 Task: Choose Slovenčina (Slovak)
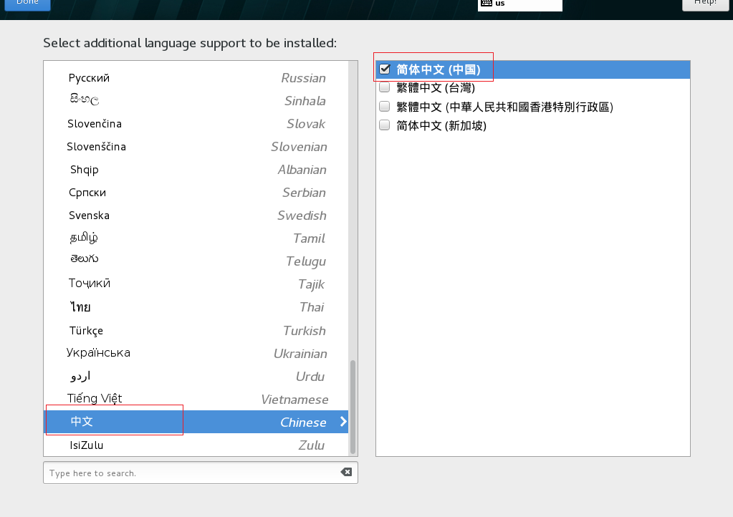[196, 123]
